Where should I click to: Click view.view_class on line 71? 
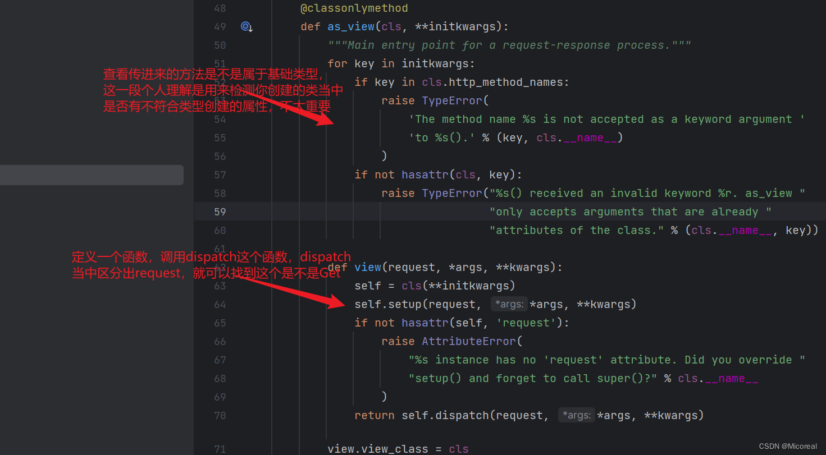point(378,449)
